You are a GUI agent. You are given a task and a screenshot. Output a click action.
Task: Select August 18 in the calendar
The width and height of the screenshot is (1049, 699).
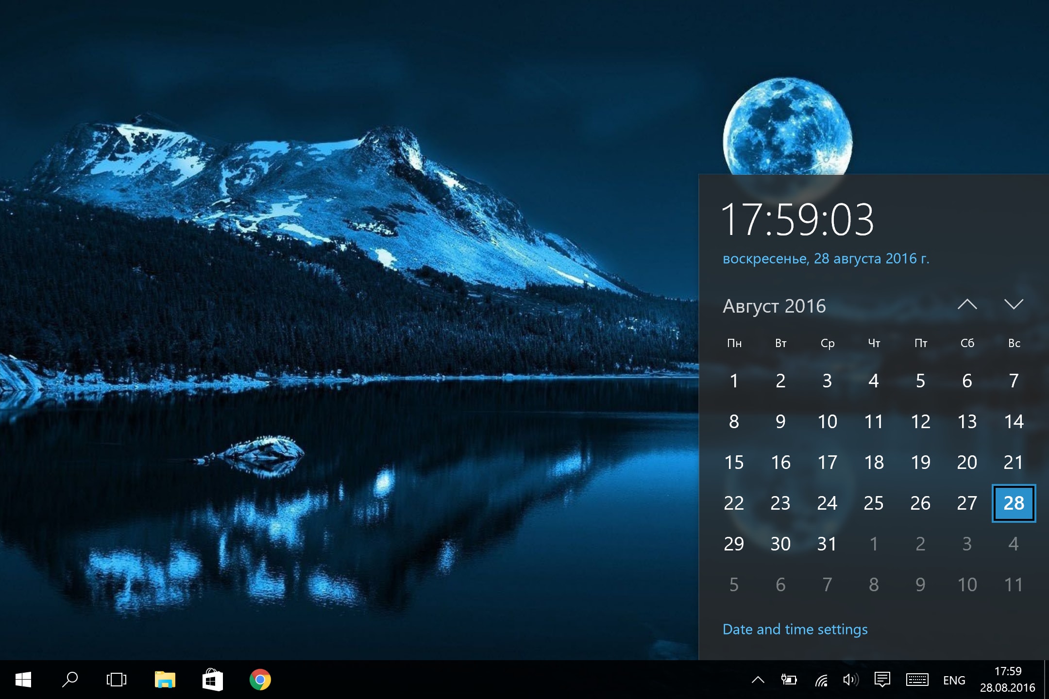[x=874, y=463]
